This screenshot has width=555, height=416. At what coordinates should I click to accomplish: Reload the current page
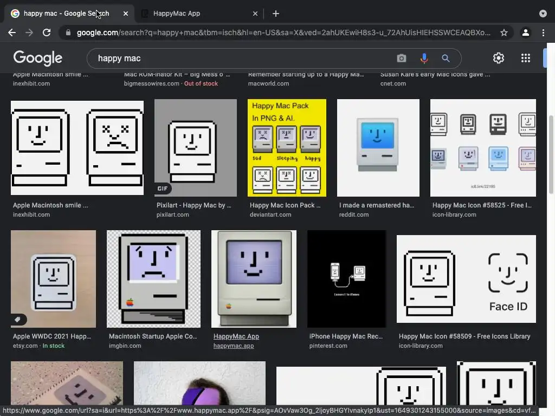(47, 33)
